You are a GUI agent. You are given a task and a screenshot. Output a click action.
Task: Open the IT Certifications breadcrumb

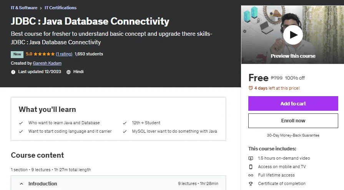click(x=61, y=8)
